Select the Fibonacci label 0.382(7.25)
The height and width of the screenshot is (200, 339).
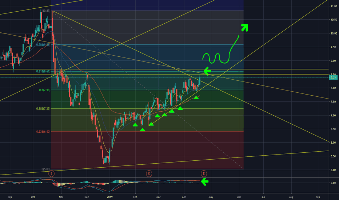(x=43, y=108)
